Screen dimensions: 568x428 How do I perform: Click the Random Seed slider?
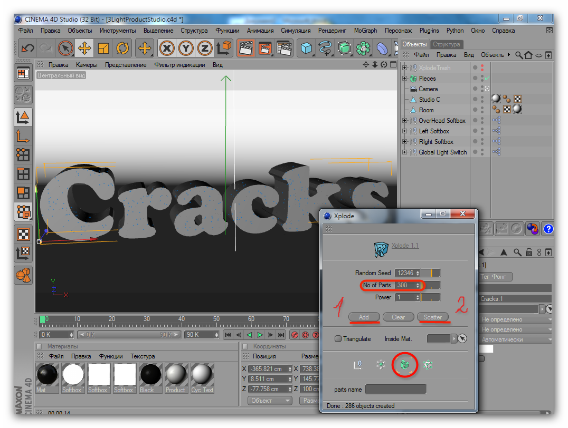(431, 273)
